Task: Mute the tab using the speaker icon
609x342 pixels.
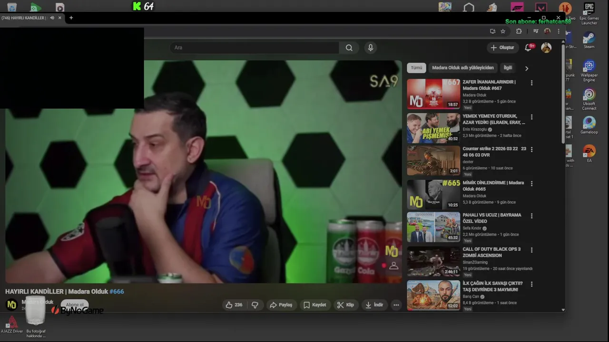Action: pos(52,18)
